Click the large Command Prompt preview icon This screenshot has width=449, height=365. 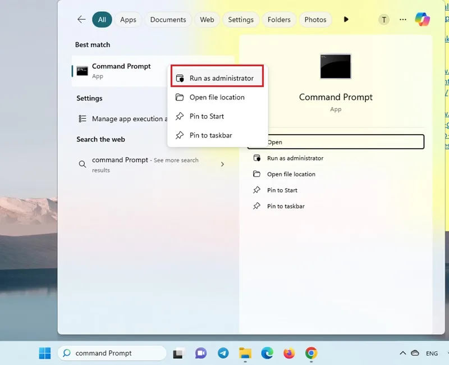pyautogui.click(x=335, y=66)
